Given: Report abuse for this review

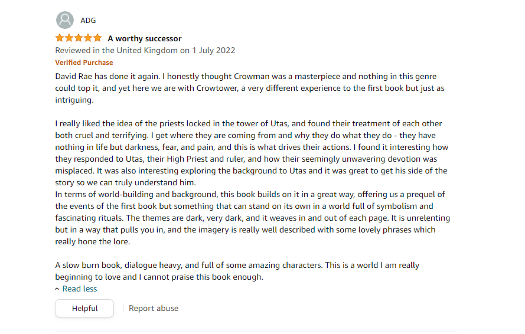Looking at the screenshot, I should click(x=154, y=308).
